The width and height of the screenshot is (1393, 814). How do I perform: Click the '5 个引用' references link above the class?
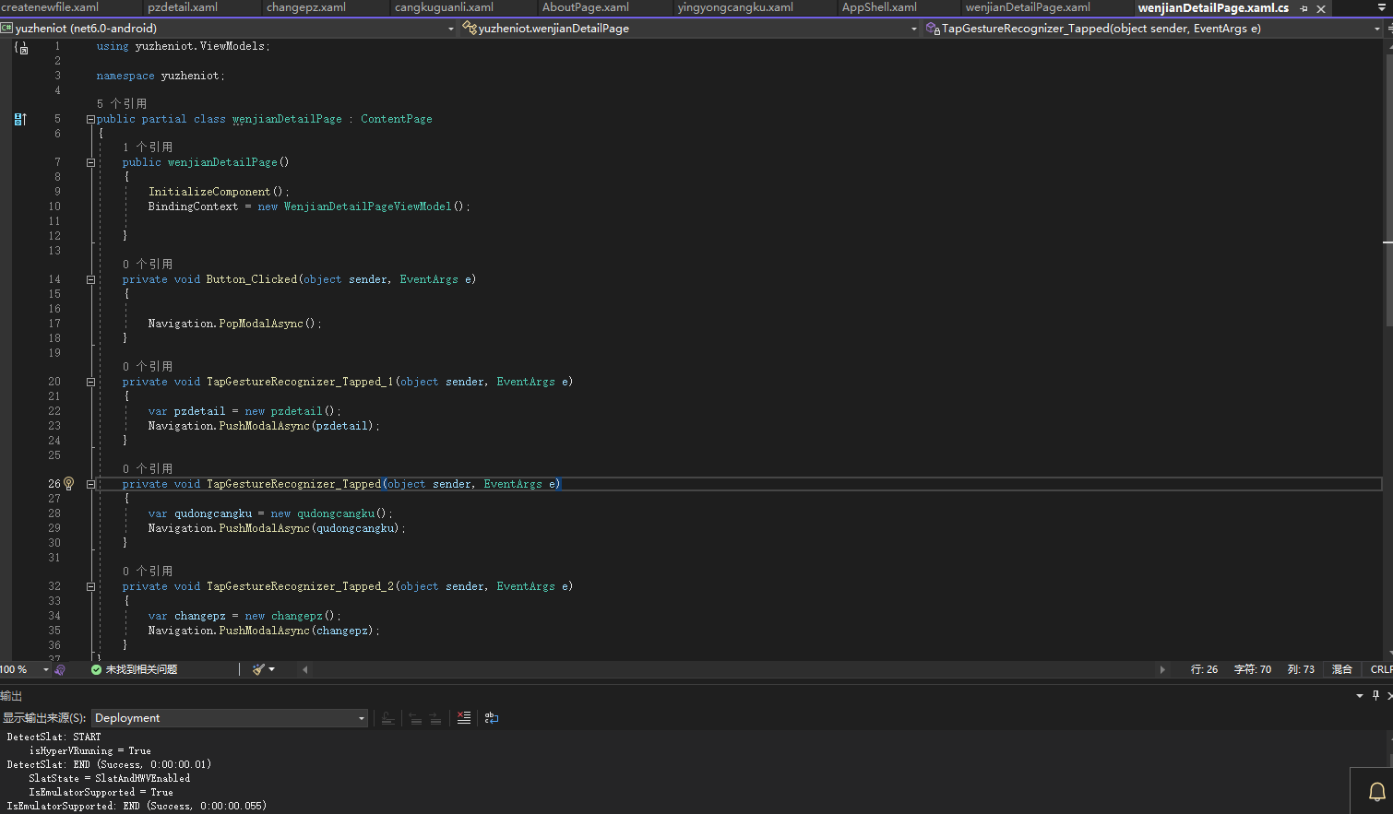[x=122, y=104]
